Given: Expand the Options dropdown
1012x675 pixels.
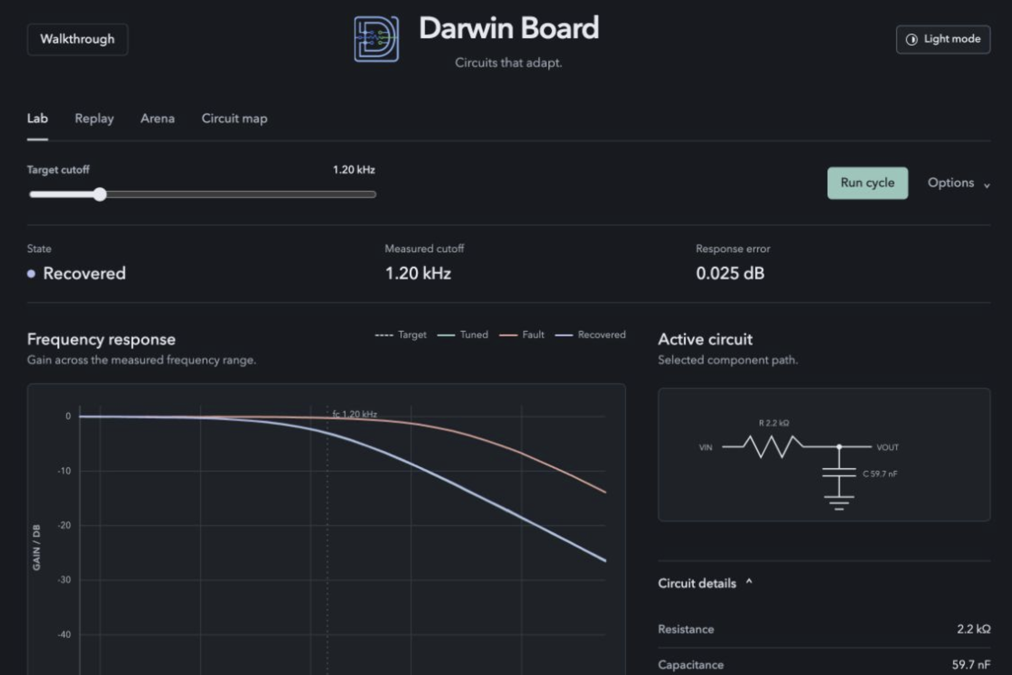Looking at the screenshot, I should point(959,183).
